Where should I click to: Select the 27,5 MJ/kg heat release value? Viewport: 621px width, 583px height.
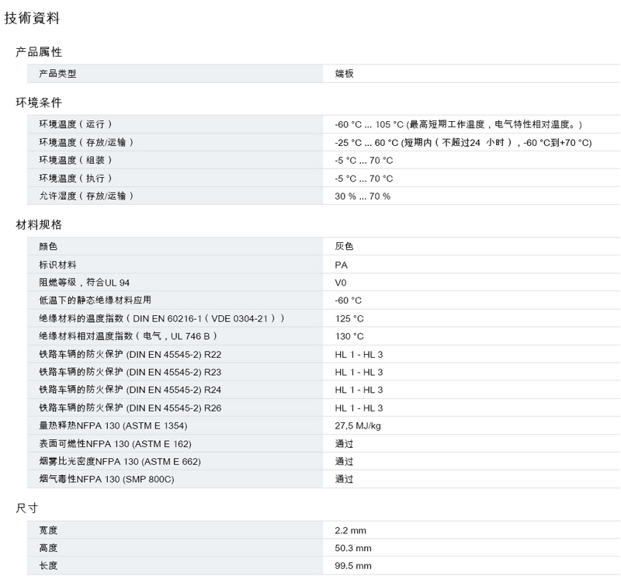[x=358, y=425]
